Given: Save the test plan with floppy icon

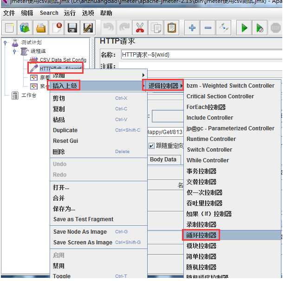Looking at the screenshot, I should pos(72,28).
